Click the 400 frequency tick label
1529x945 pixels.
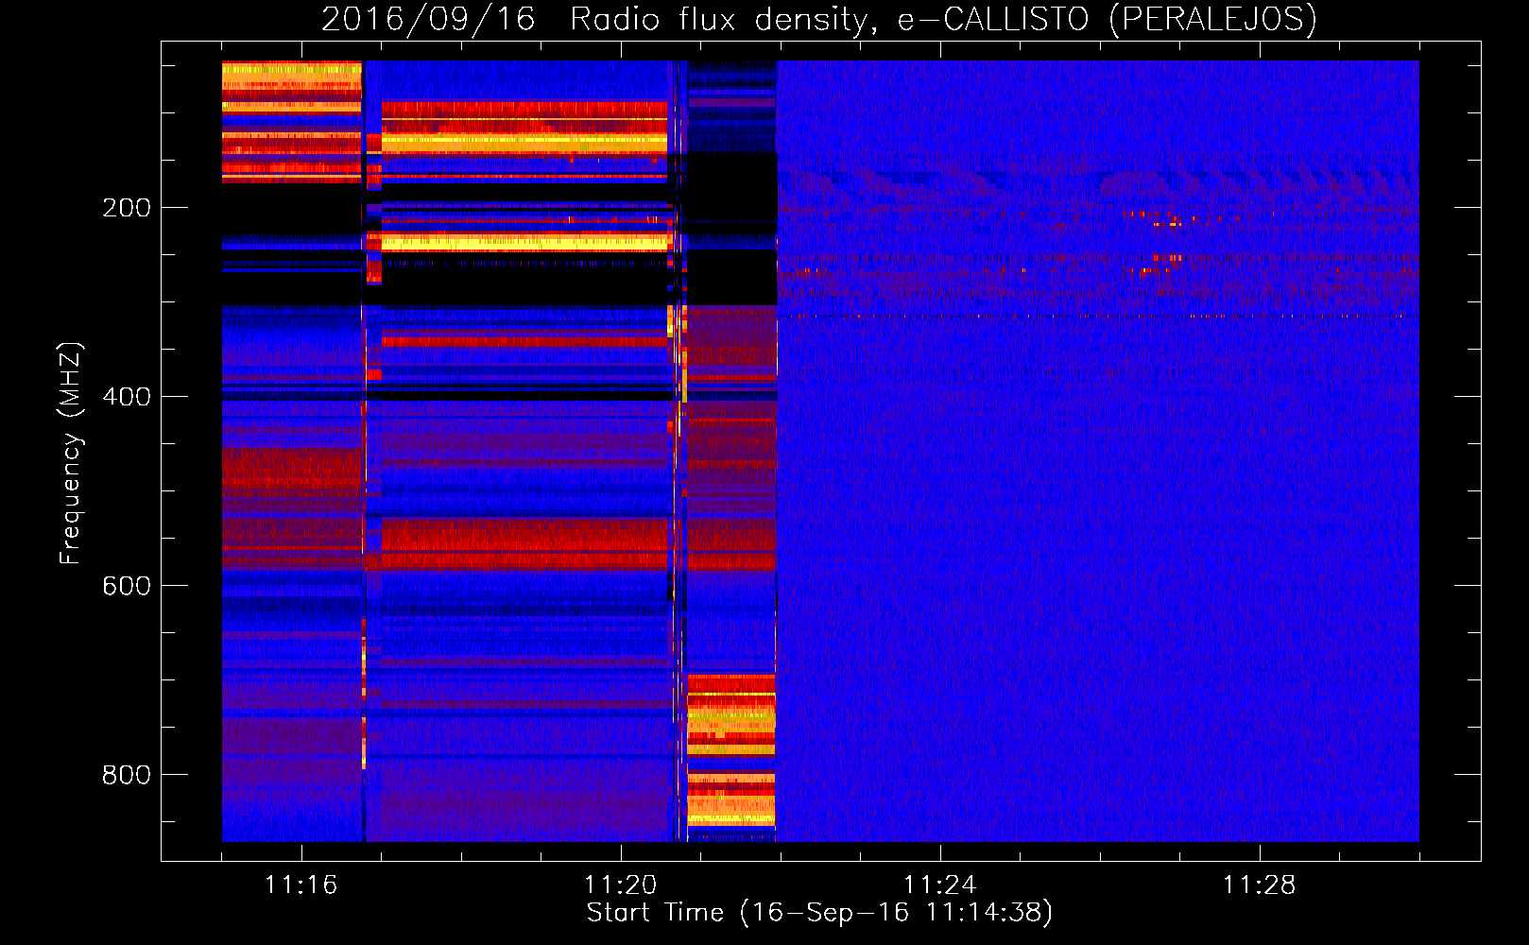click(x=127, y=397)
